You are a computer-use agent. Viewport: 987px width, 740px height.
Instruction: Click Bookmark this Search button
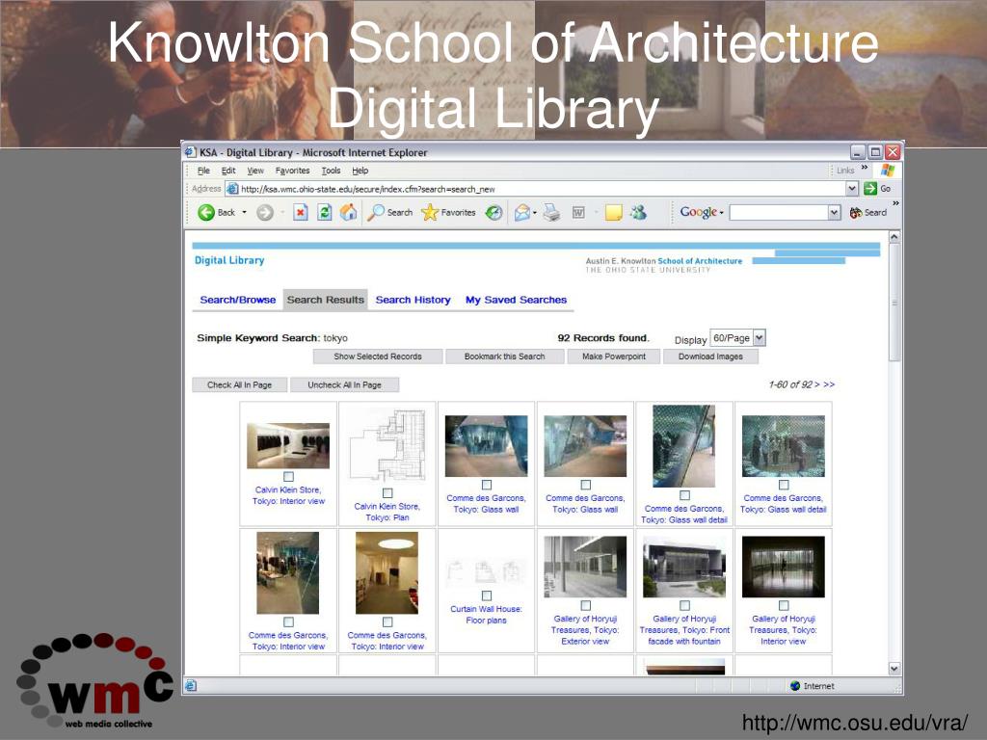click(504, 357)
